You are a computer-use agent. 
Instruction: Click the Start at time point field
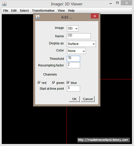point(73,88)
